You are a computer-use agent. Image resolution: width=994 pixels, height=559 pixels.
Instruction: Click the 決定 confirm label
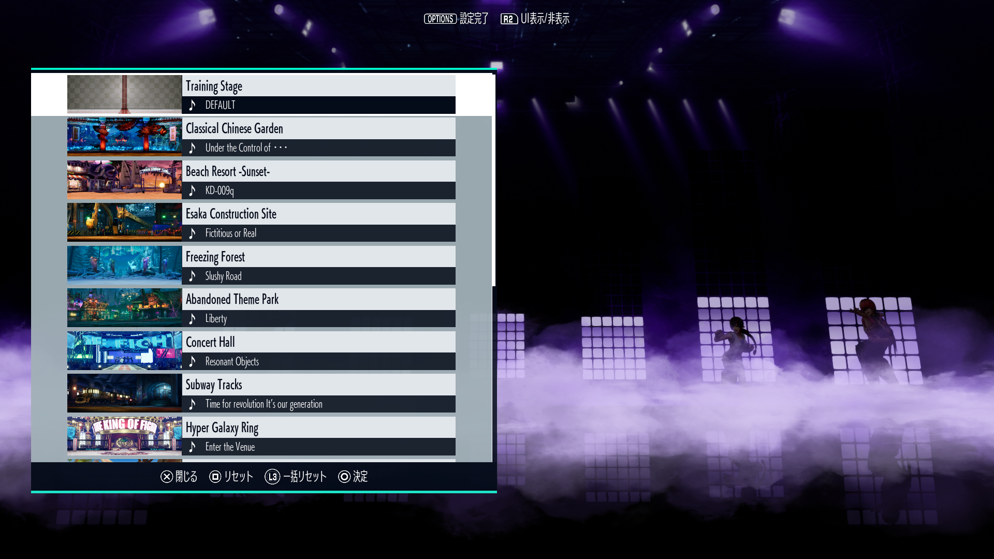point(360,477)
